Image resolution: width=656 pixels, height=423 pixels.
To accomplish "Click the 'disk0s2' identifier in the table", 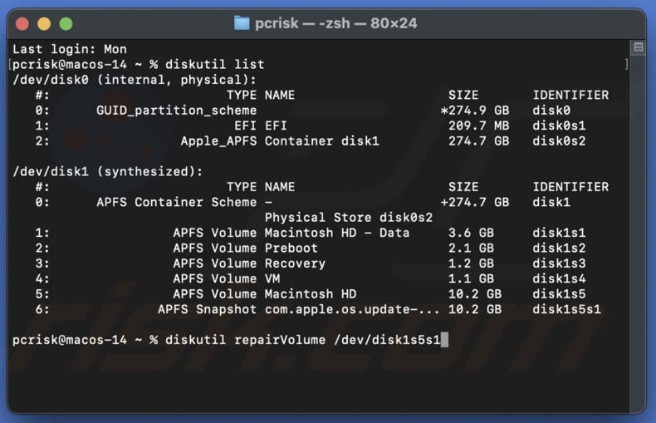I will click(559, 141).
